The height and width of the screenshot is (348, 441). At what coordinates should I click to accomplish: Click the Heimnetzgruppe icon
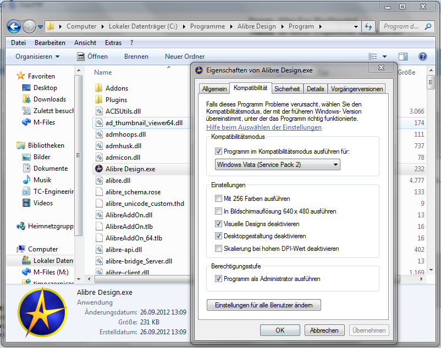tap(20, 226)
